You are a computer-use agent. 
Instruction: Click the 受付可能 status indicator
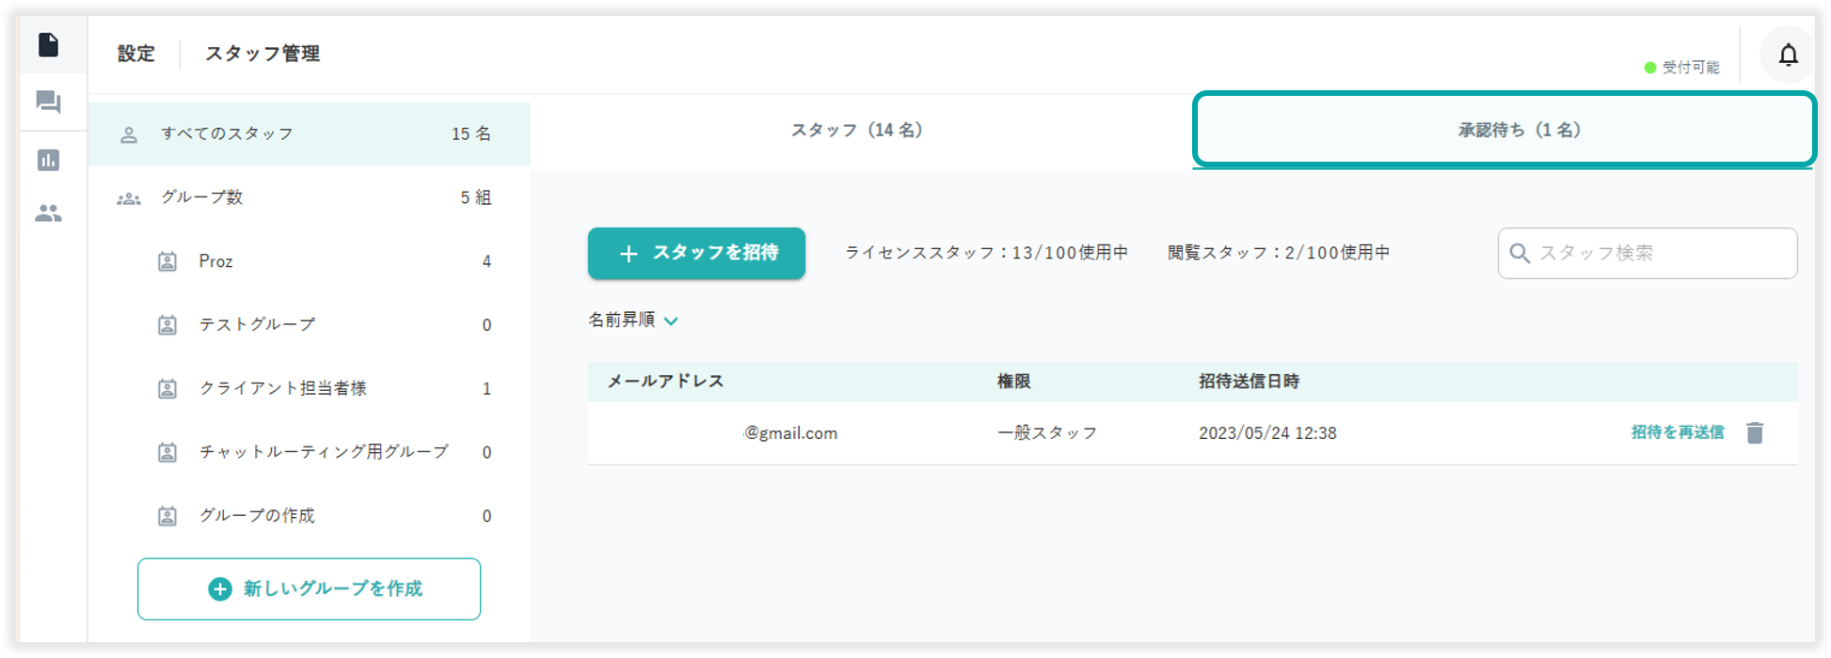(1681, 68)
